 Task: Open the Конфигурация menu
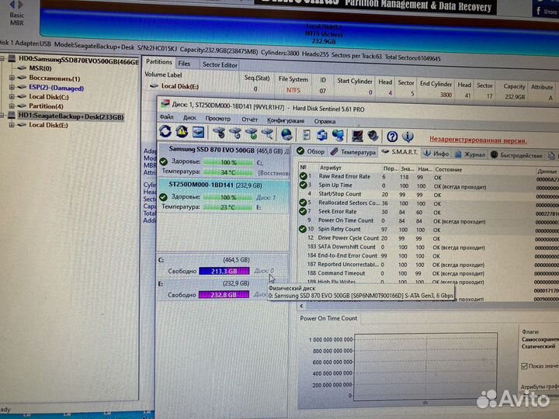[286, 121]
